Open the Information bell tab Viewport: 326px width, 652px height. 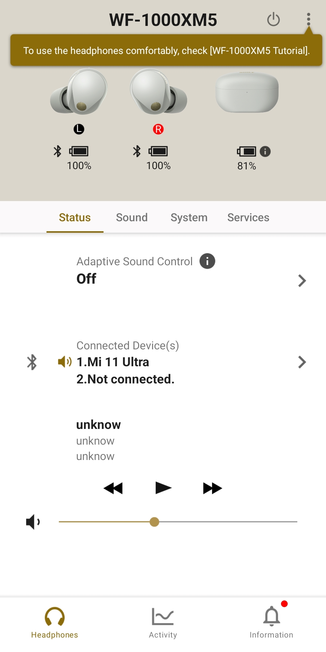(x=271, y=622)
